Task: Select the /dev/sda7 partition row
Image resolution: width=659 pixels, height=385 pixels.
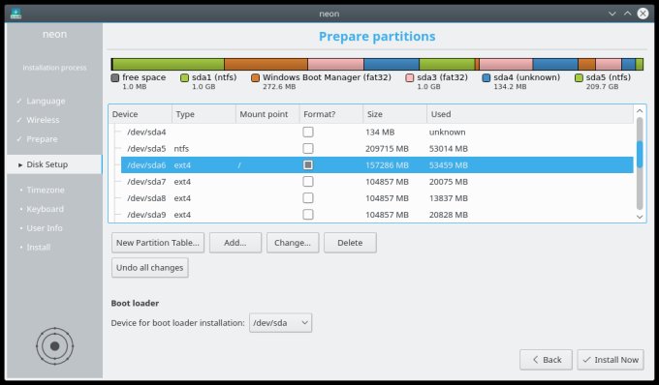Action: (377, 182)
